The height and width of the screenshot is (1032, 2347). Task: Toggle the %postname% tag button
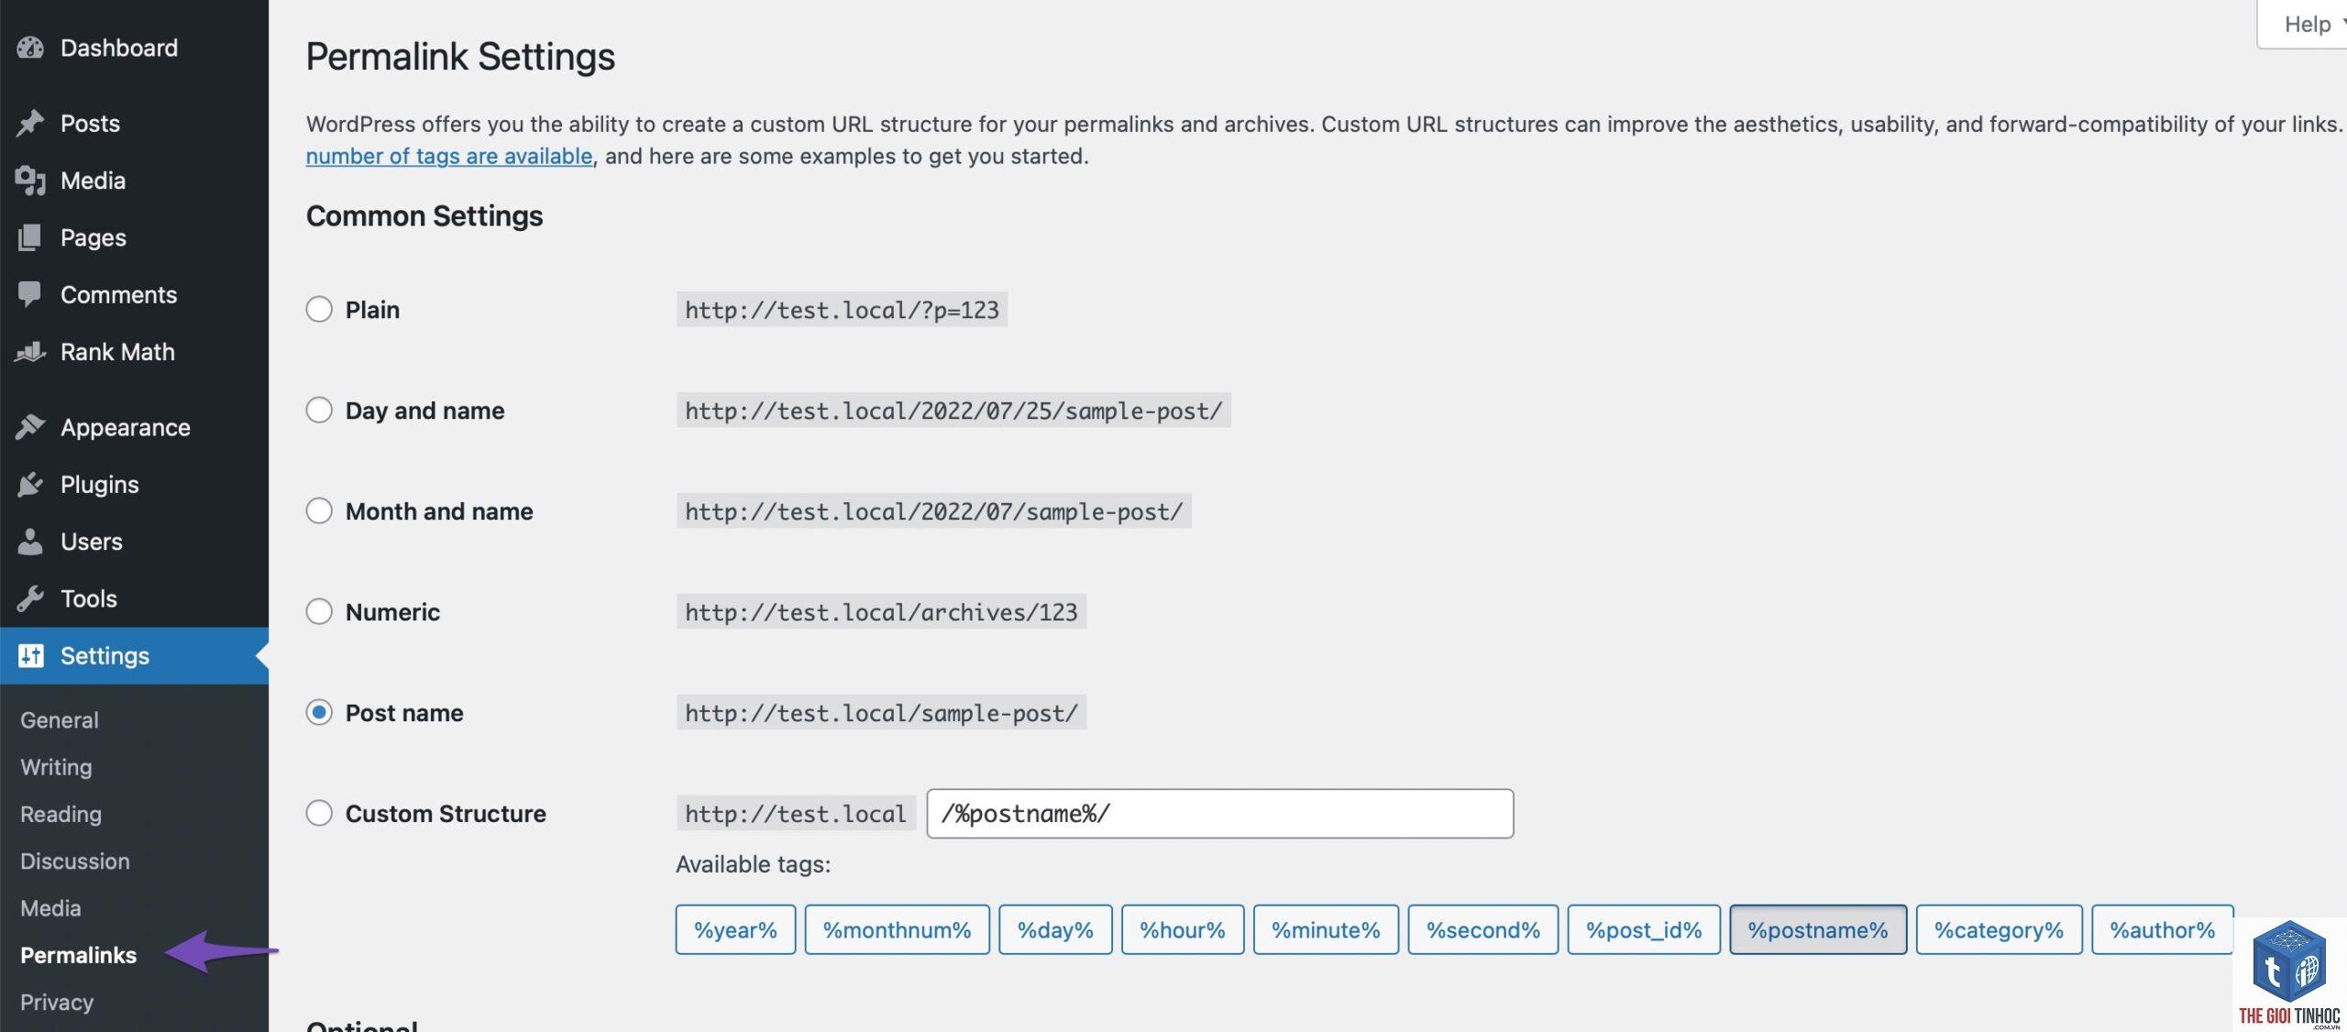pyautogui.click(x=1818, y=929)
